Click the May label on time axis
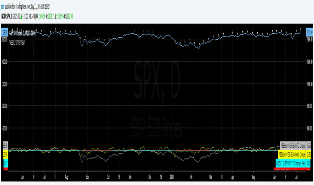The image size is (314, 185). [x=253, y=177]
